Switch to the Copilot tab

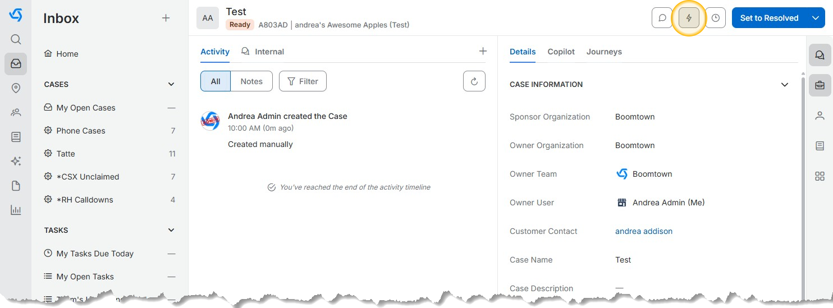pos(561,52)
